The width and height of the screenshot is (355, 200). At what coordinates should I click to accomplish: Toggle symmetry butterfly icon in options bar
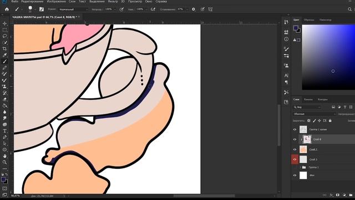click(210, 9)
